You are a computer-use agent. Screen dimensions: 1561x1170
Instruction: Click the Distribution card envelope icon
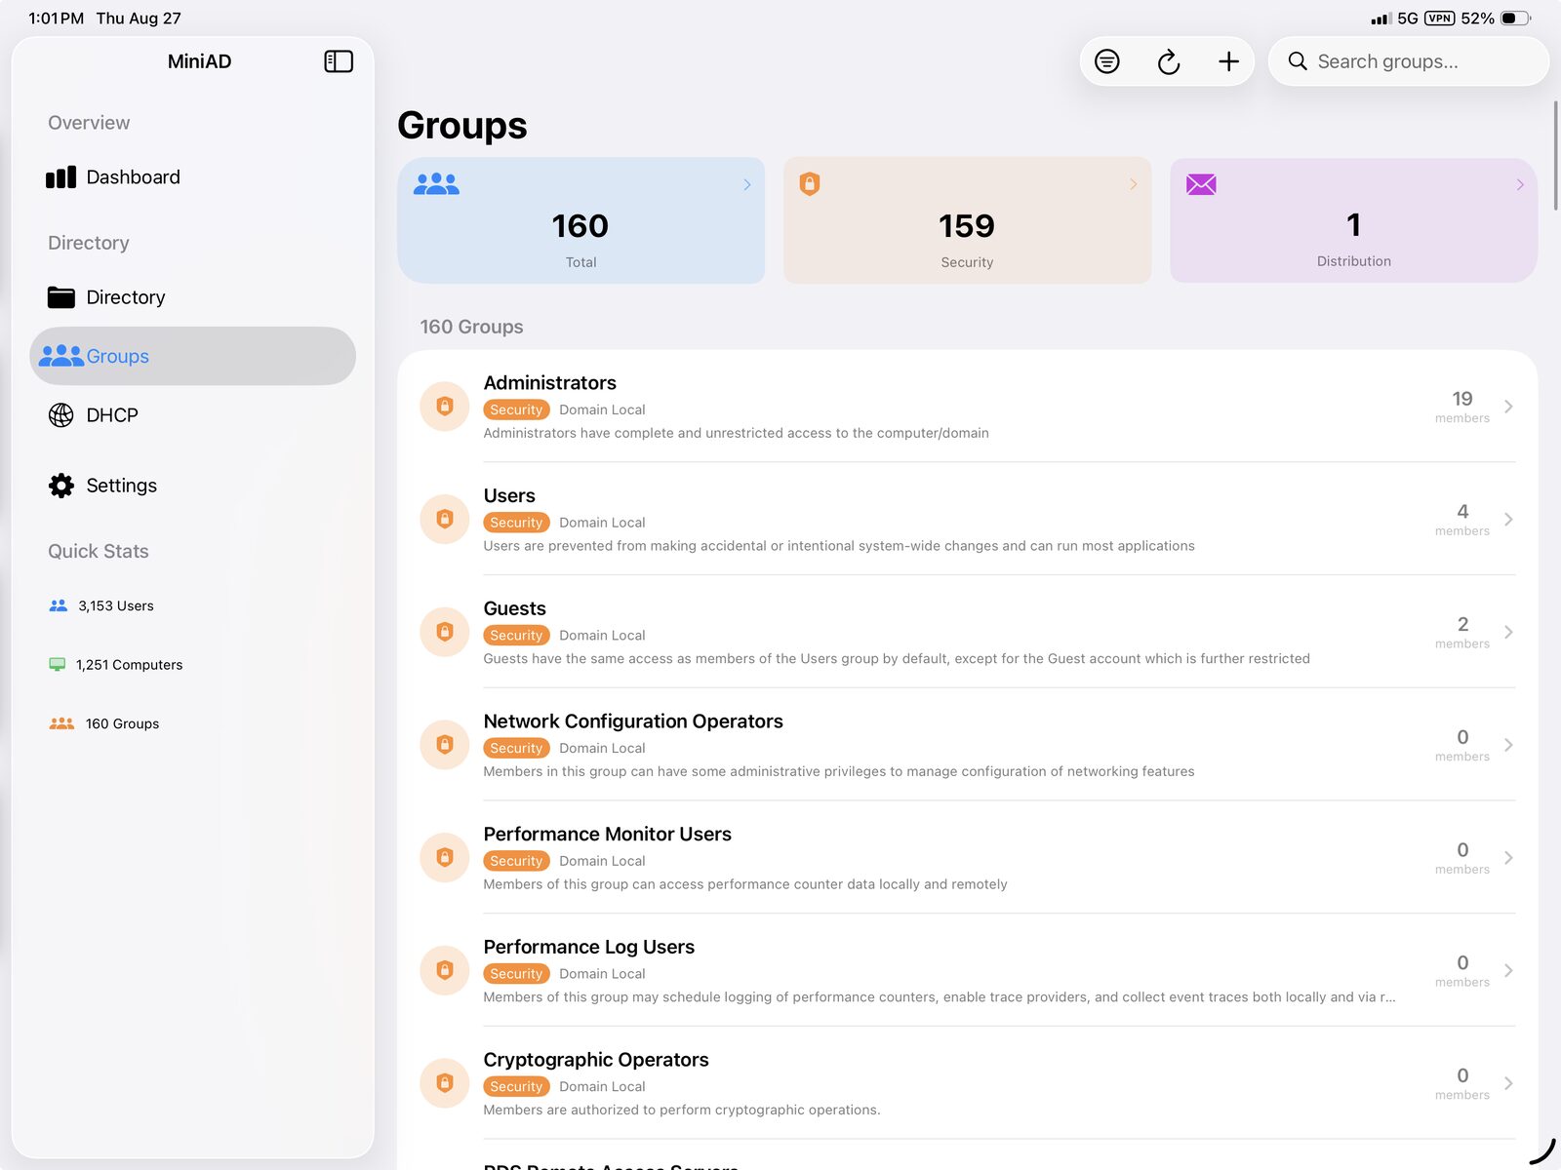(x=1201, y=184)
